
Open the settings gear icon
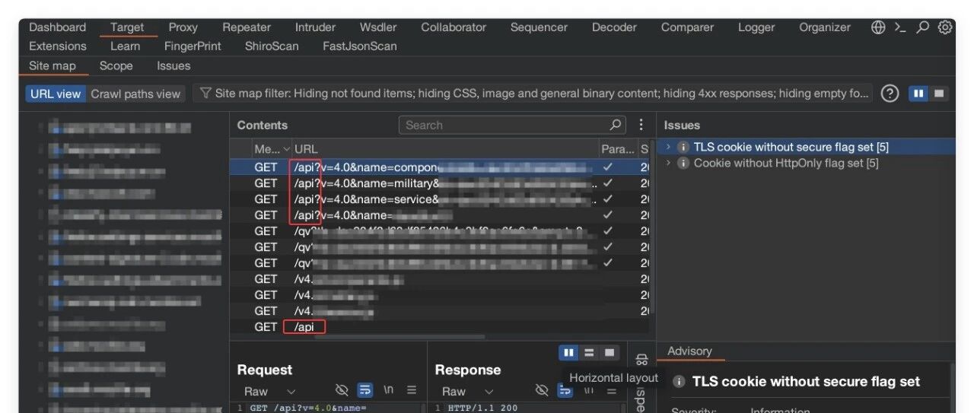(945, 27)
